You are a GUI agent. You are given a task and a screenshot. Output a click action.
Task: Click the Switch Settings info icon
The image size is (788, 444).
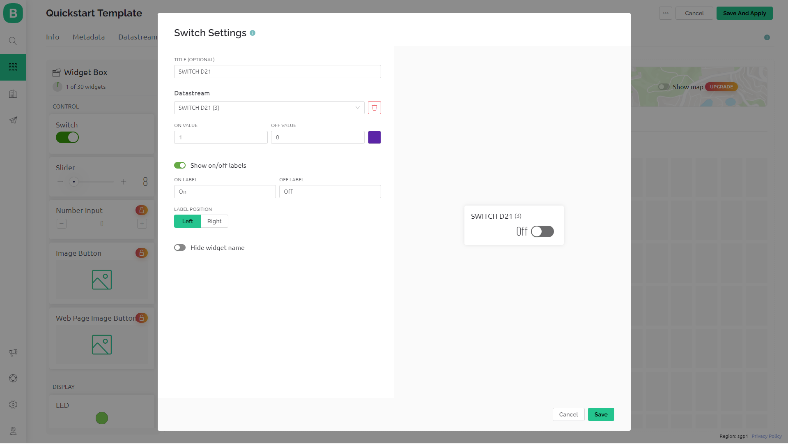click(253, 33)
